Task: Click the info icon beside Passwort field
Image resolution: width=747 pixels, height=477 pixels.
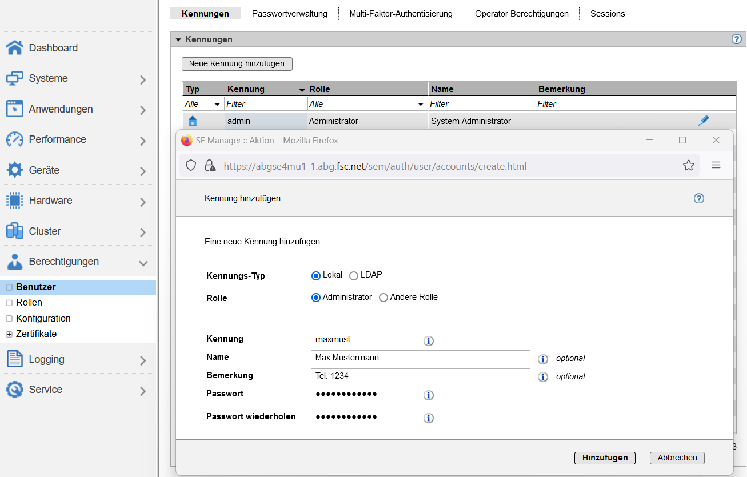Action: coord(429,395)
